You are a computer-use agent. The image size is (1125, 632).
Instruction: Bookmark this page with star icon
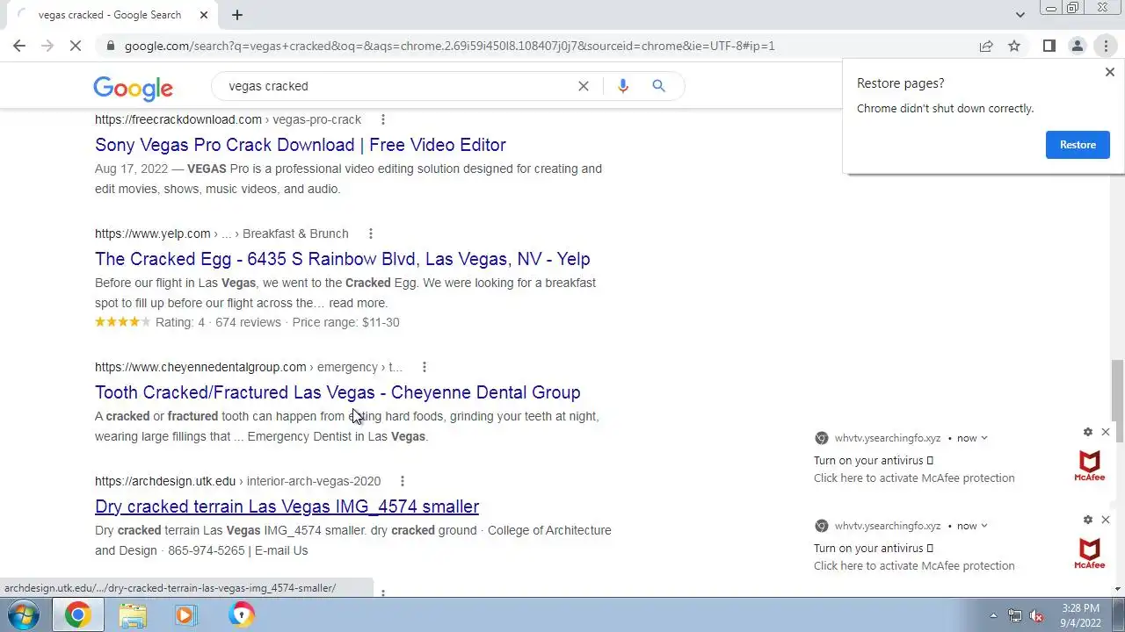coord(1014,46)
